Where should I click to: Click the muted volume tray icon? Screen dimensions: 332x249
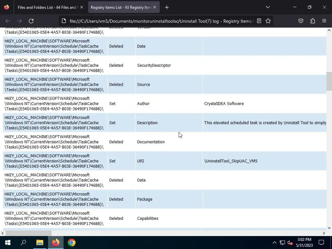coord(290,243)
